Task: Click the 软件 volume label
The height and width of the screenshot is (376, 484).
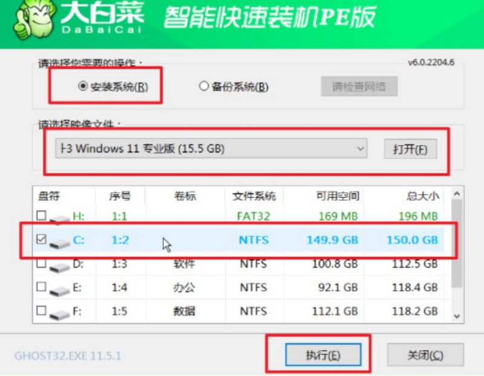Action: (184, 264)
